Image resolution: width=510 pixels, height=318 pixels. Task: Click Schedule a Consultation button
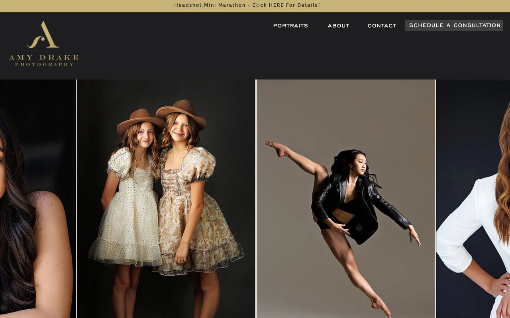coord(454,25)
